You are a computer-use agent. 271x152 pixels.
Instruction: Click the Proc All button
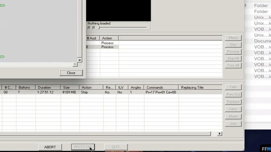(233, 65)
